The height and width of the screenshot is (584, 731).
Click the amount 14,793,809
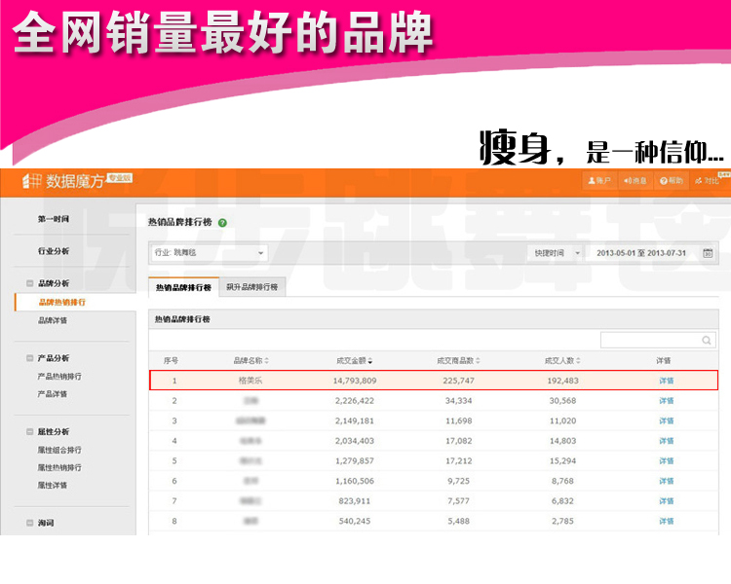[x=355, y=381]
